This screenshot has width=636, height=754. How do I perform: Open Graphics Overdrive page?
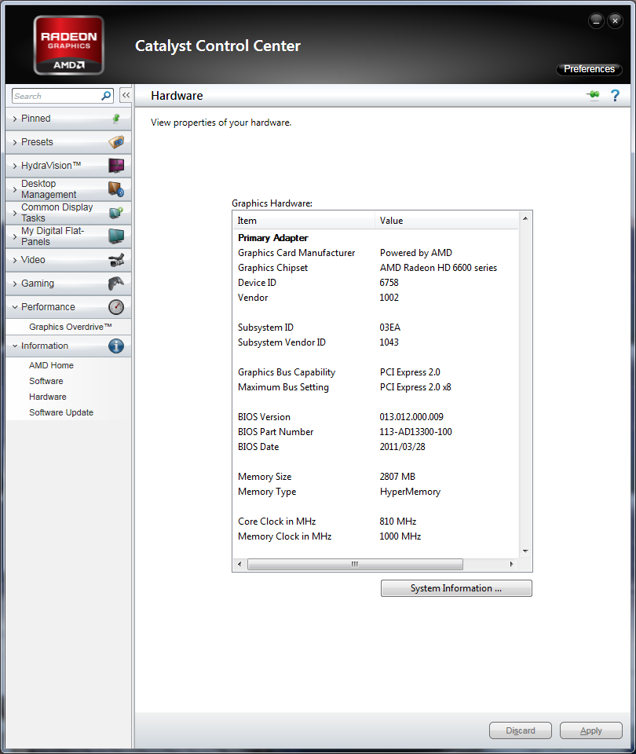(70, 327)
